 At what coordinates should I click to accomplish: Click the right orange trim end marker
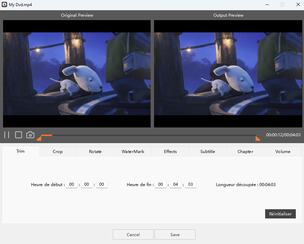(x=258, y=138)
